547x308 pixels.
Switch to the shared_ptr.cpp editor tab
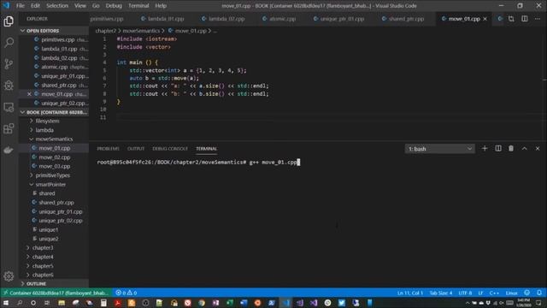403,19
